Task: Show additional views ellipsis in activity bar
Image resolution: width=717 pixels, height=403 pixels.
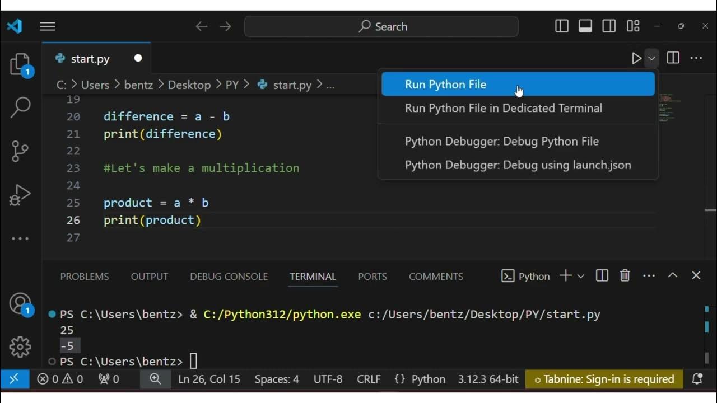Action: coord(20,238)
